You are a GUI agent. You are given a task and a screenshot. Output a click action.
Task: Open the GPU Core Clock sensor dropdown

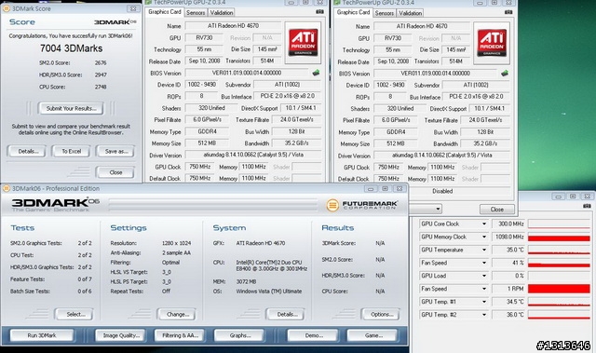pyautogui.click(x=484, y=224)
